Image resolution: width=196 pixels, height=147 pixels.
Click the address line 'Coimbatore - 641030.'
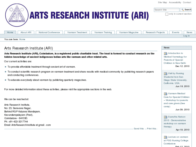[x=16, y=118]
